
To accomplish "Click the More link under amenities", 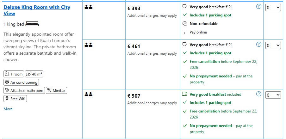I will [x=8, y=109].
